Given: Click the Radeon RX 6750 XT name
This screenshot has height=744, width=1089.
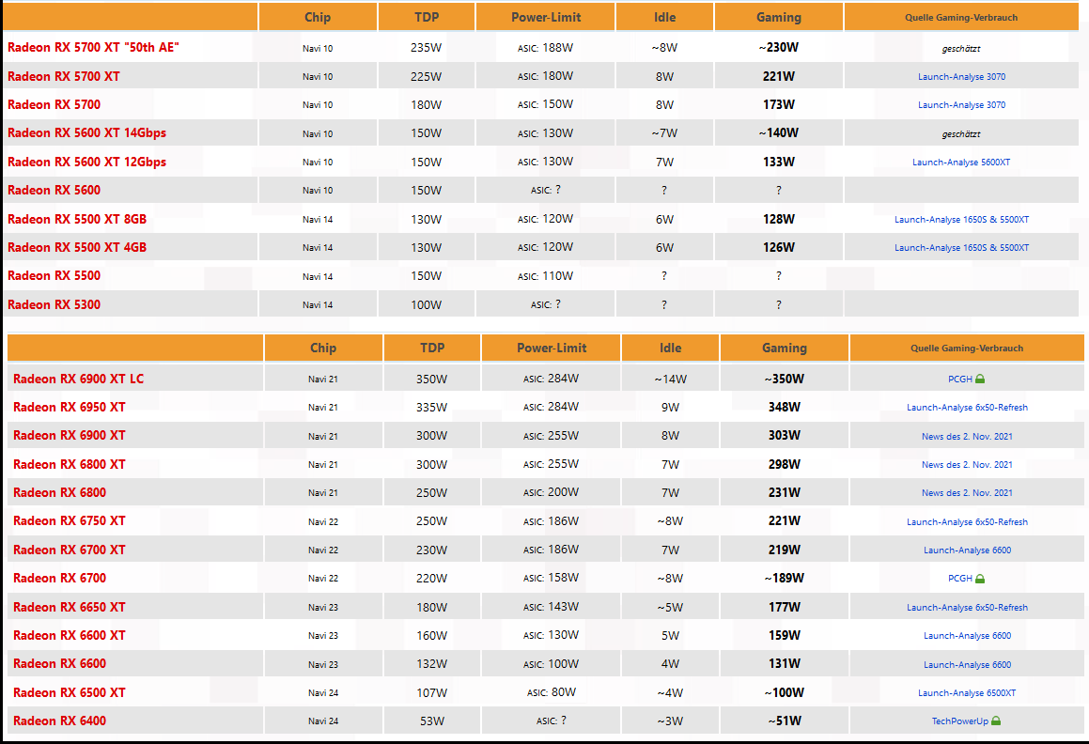Looking at the screenshot, I should 70,521.
